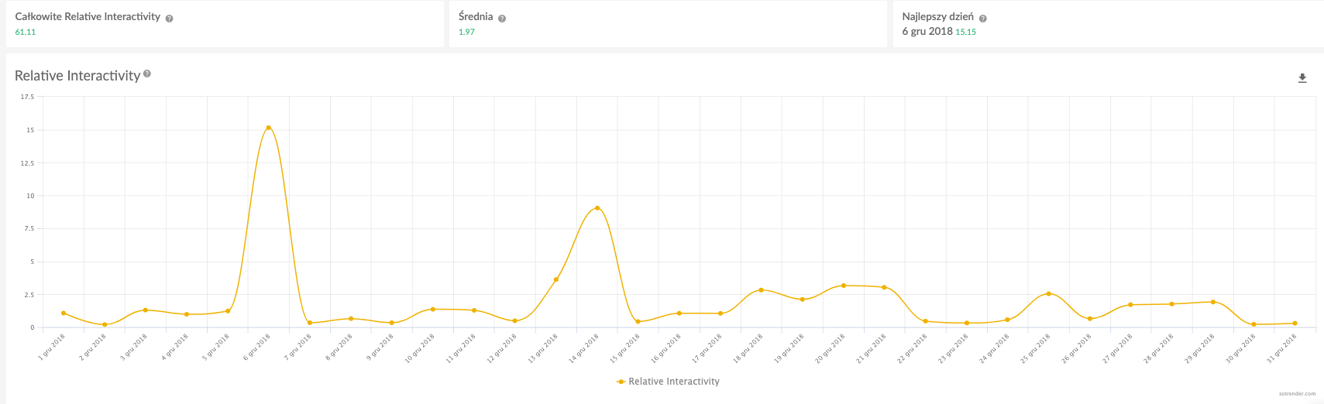Click help icon next to Średnia
1324x404 pixels.
coord(502,19)
